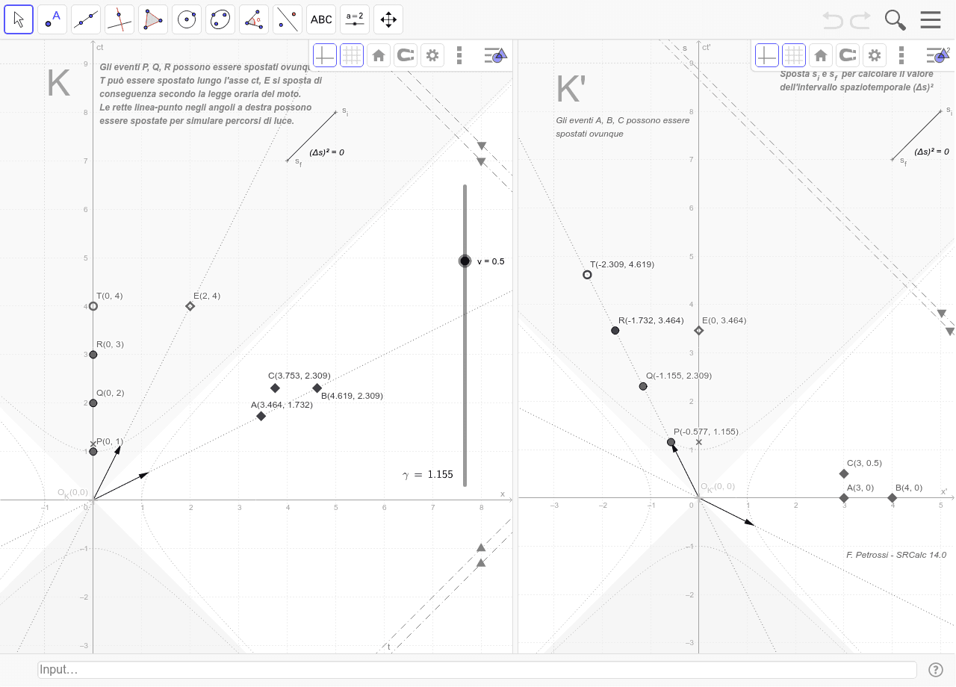Select the Perpendicular line tool
Image resolution: width=956 pixels, height=687 pixels.
[119, 19]
